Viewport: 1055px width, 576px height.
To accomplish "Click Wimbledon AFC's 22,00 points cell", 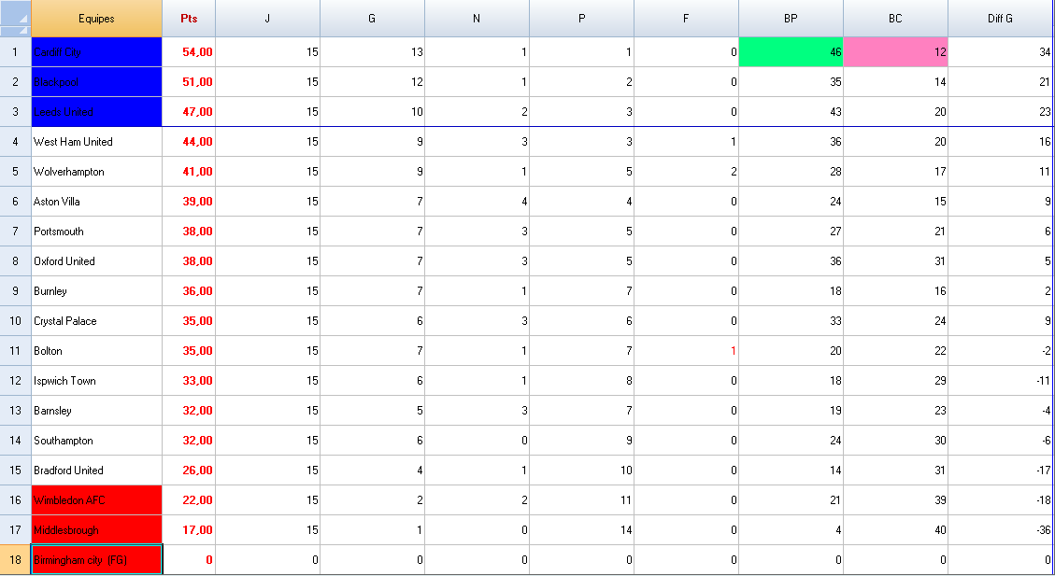I will click(x=189, y=500).
